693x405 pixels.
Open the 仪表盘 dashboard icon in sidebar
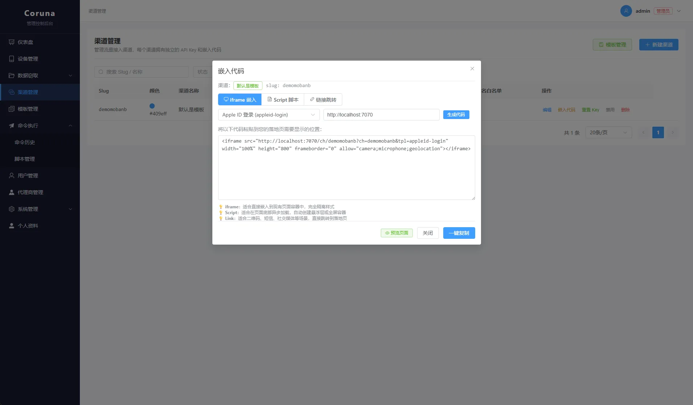coord(12,42)
